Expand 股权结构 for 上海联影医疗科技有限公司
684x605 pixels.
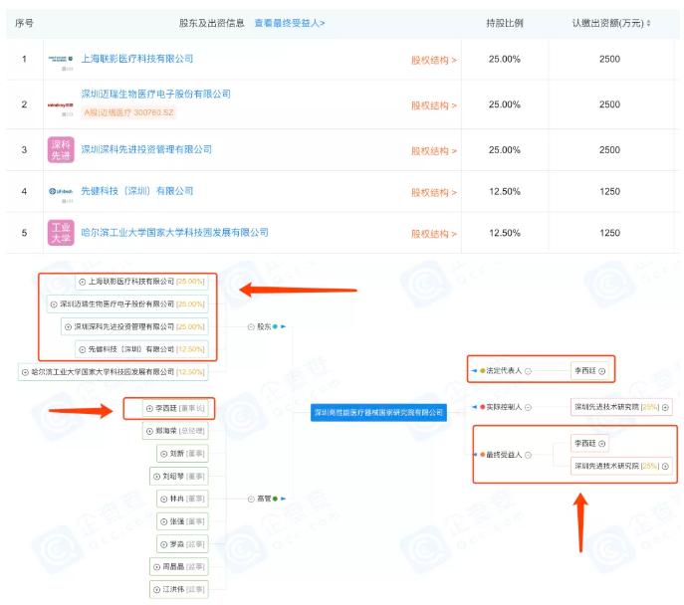pyautogui.click(x=434, y=60)
